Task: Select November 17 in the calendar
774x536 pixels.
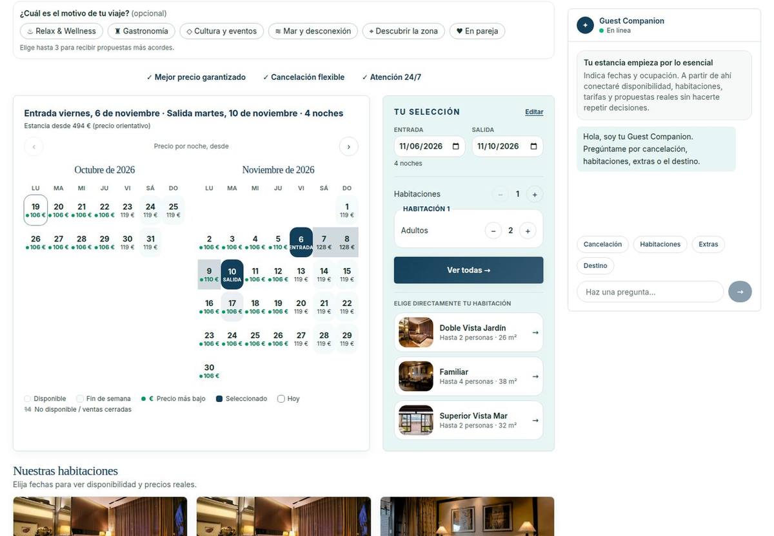Action: tap(232, 307)
